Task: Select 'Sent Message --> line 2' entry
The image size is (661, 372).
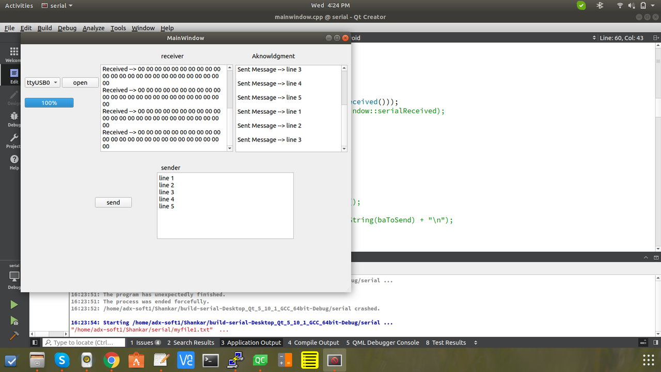Action: pyautogui.click(x=270, y=126)
